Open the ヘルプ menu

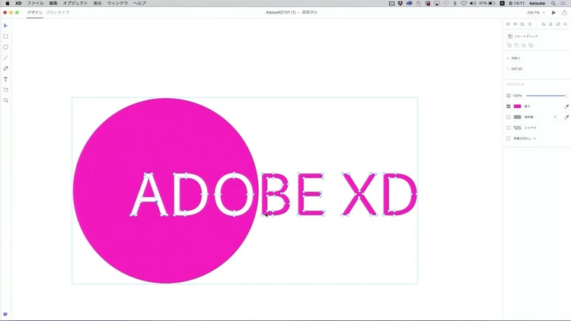[139, 3]
